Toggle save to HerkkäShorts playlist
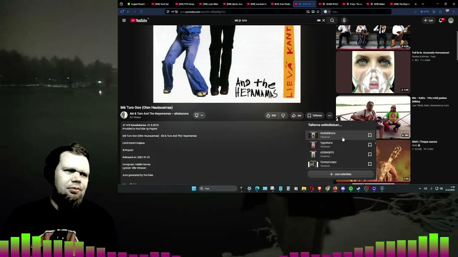The height and width of the screenshot is (257, 458). [x=370, y=135]
